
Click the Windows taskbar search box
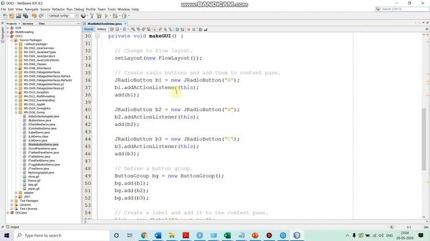click(x=61, y=235)
